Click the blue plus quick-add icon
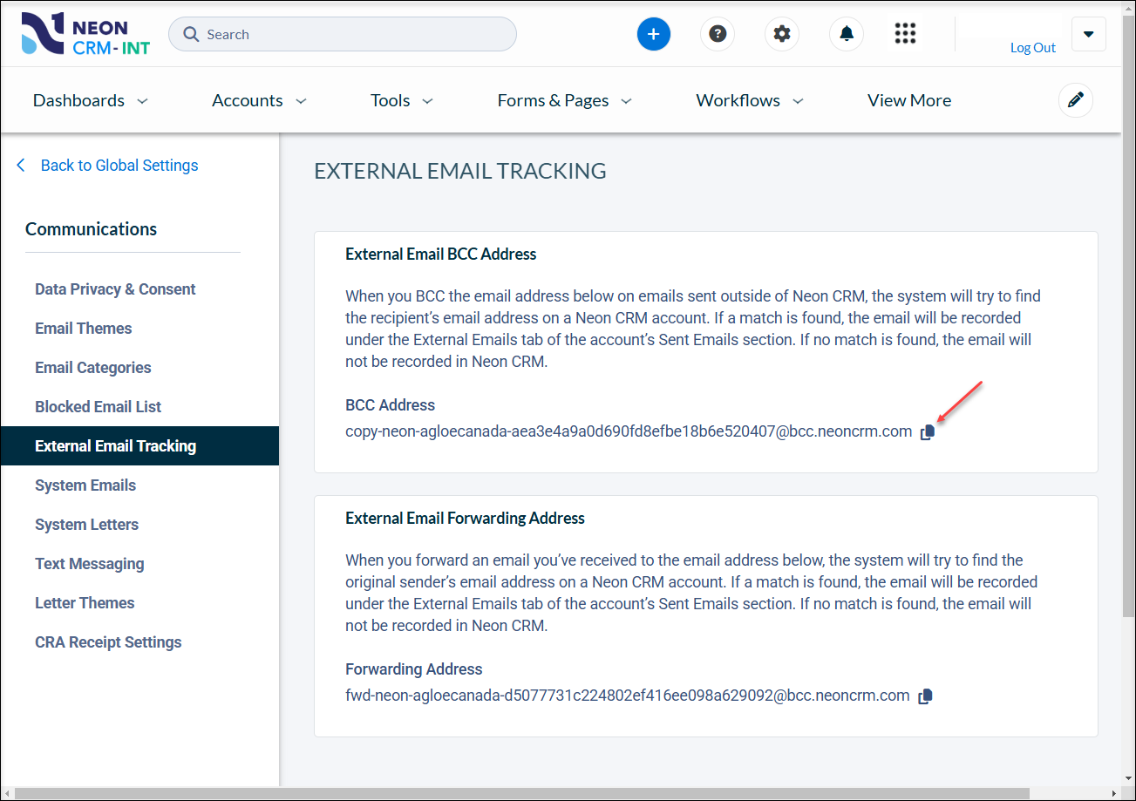The width and height of the screenshot is (1136, 801). pyautogui.click(x=654, y=34)
